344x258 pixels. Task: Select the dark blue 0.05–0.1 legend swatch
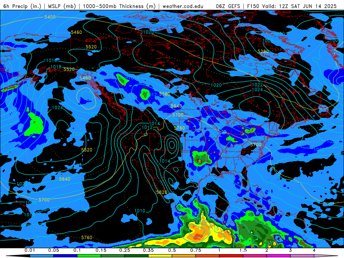coord(65,256)
